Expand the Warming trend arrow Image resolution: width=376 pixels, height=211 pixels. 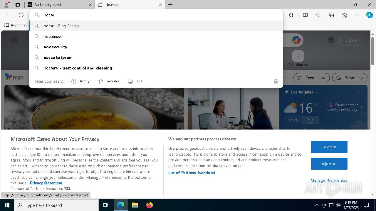point(362,107)
